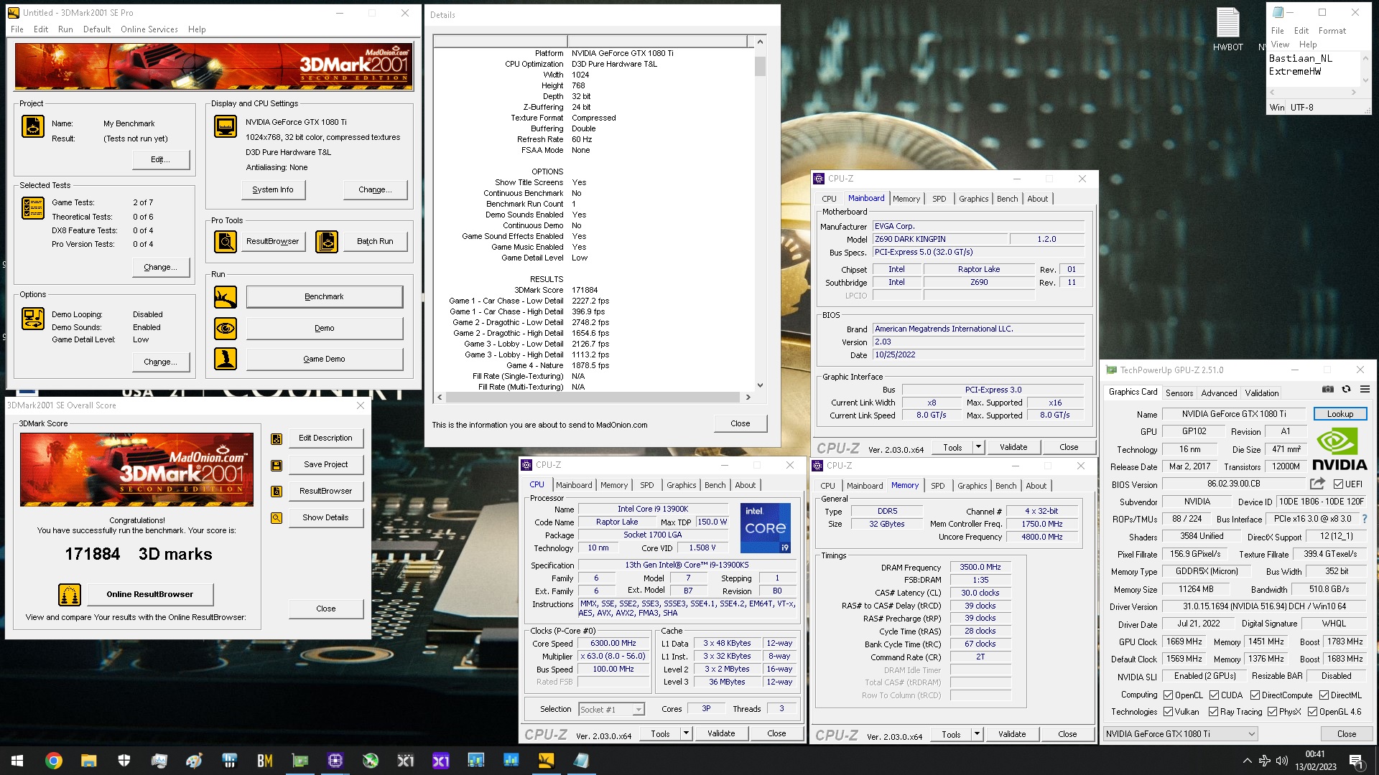Click the floppy icon beside Save Project
This screenshot has height=775, width=1379.
[x=277, y=466]
